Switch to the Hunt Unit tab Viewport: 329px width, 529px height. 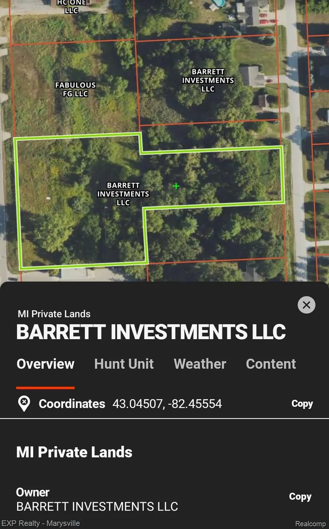(x=124, y=364)
